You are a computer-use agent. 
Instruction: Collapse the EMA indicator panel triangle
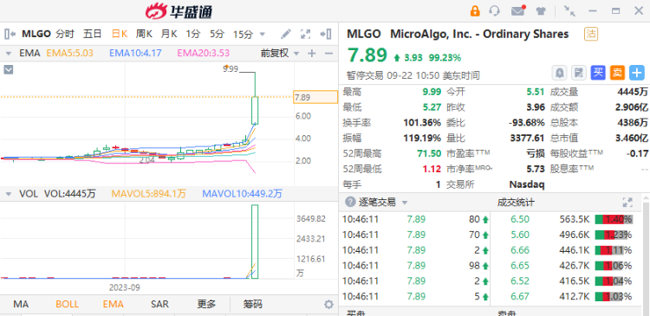pyautogui.click(x=8, y=54)
